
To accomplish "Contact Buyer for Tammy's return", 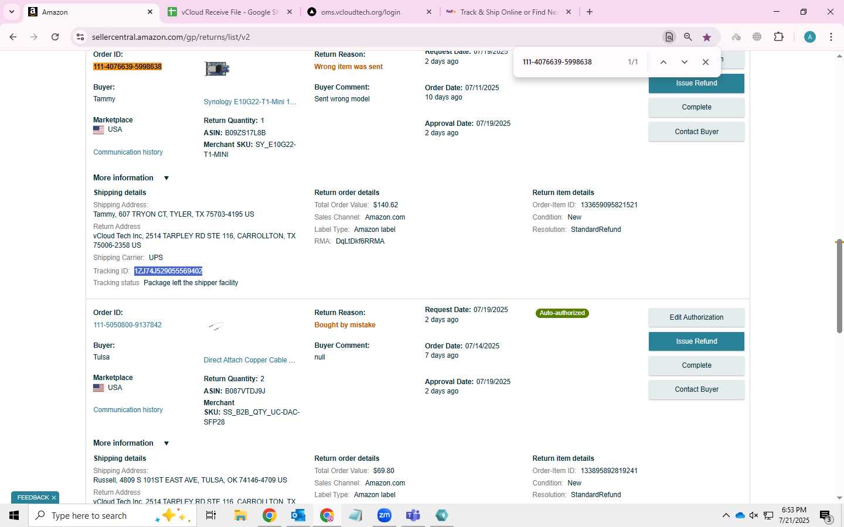I will pos(696,132).
